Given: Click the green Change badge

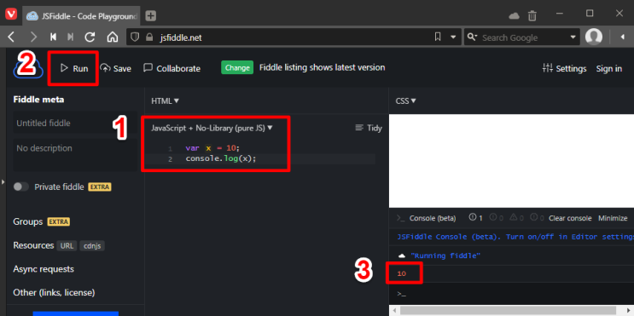Looking at the screenshot, I should click(237, 67).
